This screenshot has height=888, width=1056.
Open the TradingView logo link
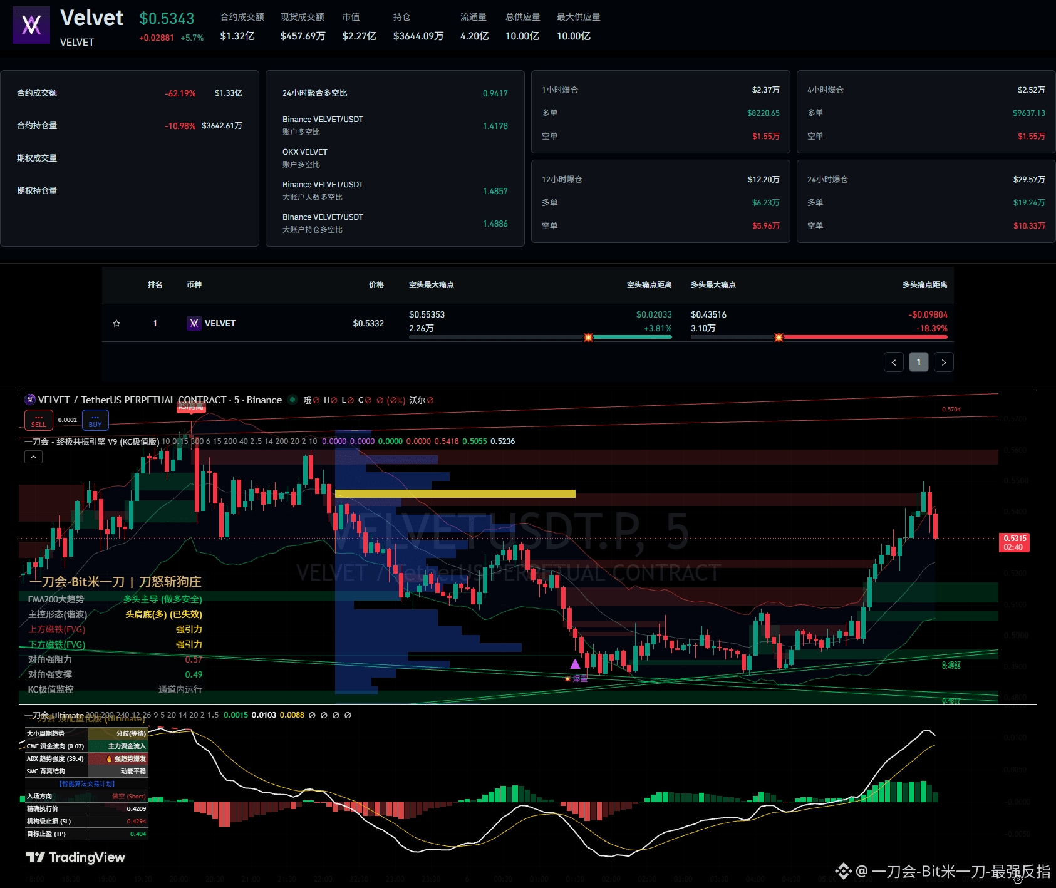76,857
